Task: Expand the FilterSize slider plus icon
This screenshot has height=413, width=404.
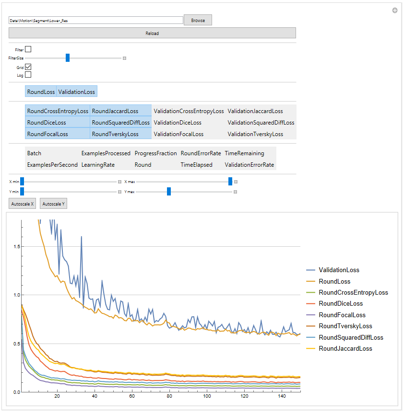Action: point(124,58)
